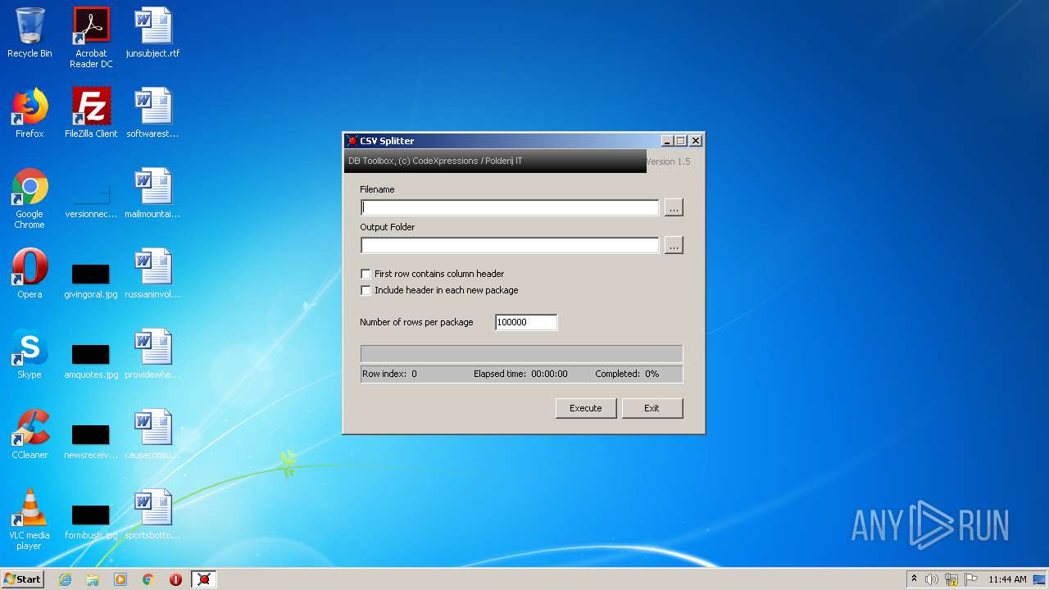Open Opera desktop shortcut
This screenshot has width=1049, height=590.
[30, 275]
